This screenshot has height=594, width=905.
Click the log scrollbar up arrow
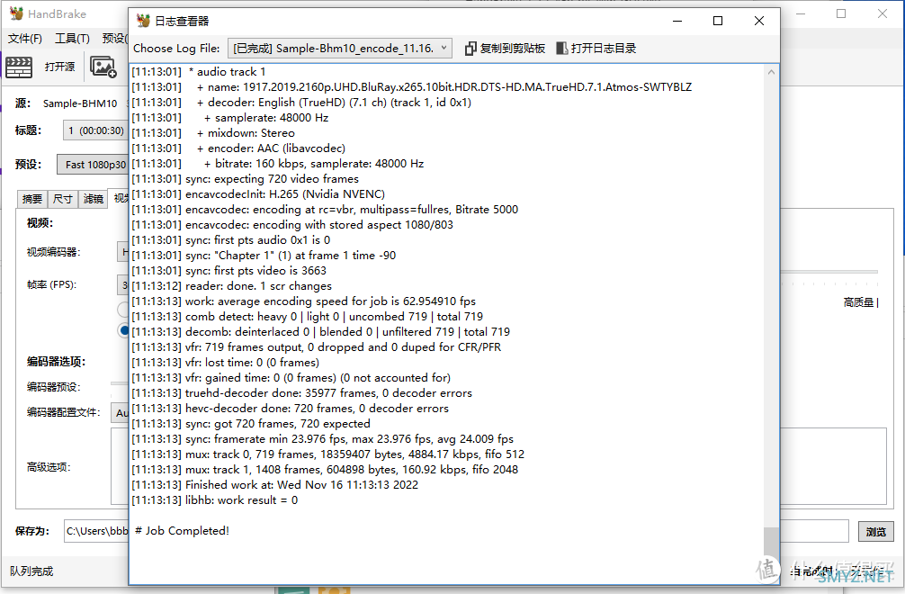pos(771,72)
